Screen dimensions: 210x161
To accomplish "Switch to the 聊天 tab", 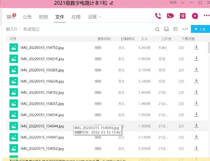I will 11,17.
